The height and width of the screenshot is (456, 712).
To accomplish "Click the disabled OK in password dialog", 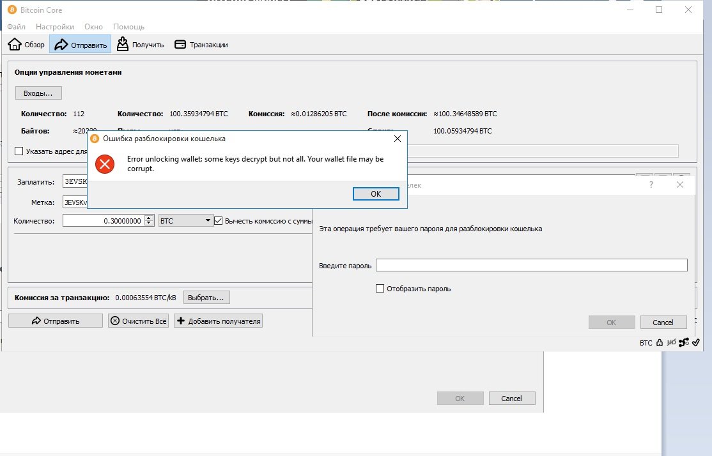I will [x=612, y=322].
